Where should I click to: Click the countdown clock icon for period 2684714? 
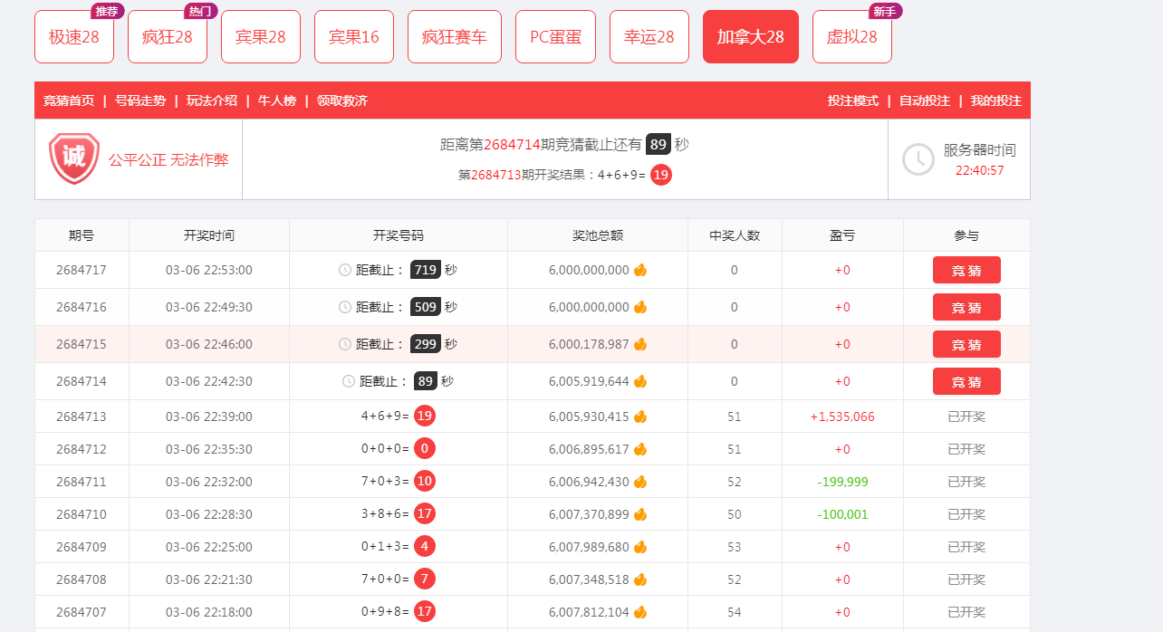tap(348, 381)
